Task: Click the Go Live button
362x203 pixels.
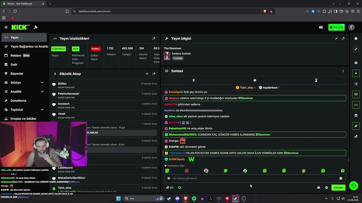Action: click(337, 27)
